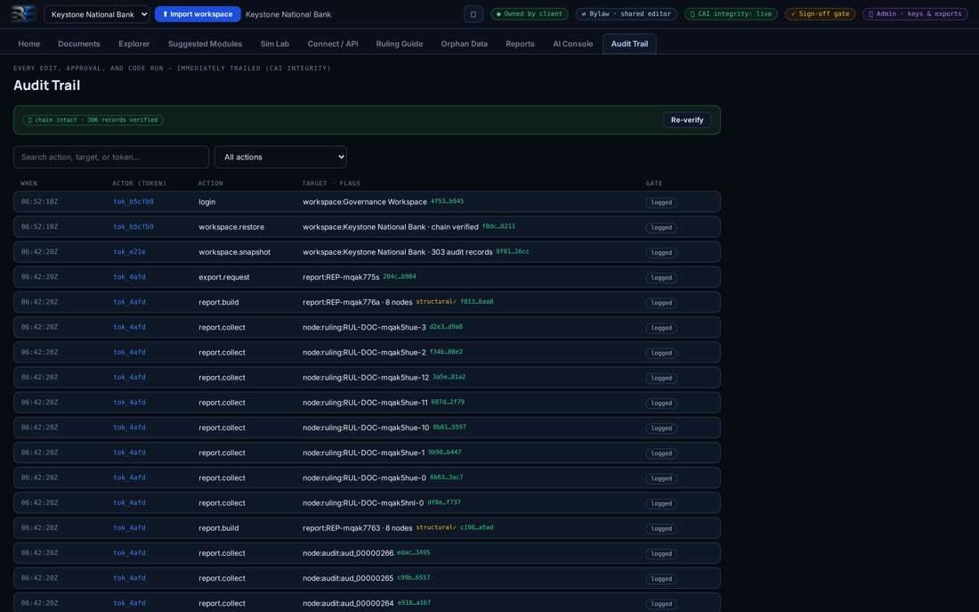Viewport: 979px width, 612px height.
Task: Switch to the Orphan Data tab
Action: point(464,44)
